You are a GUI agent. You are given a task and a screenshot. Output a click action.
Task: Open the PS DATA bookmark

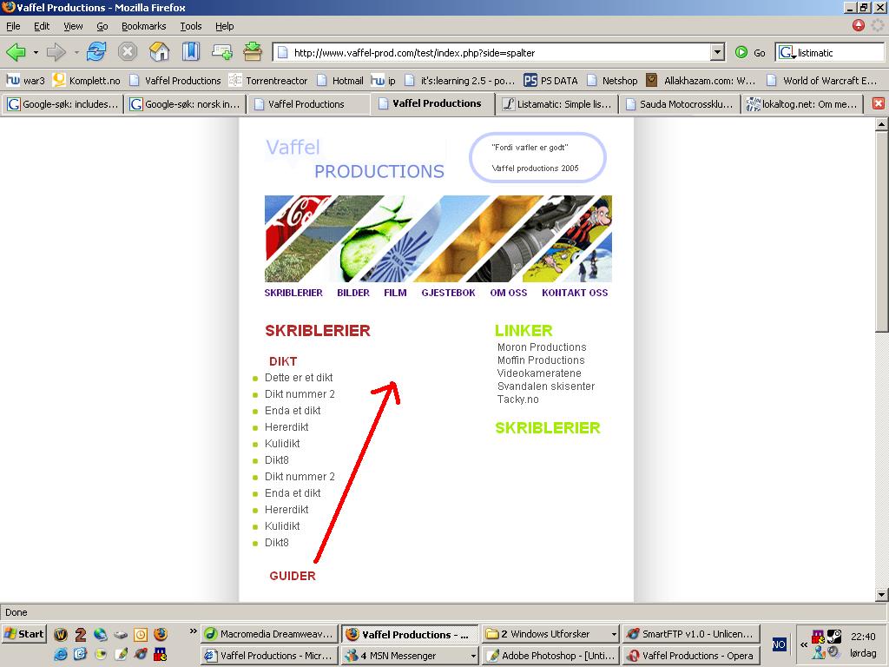pos(550,81)
